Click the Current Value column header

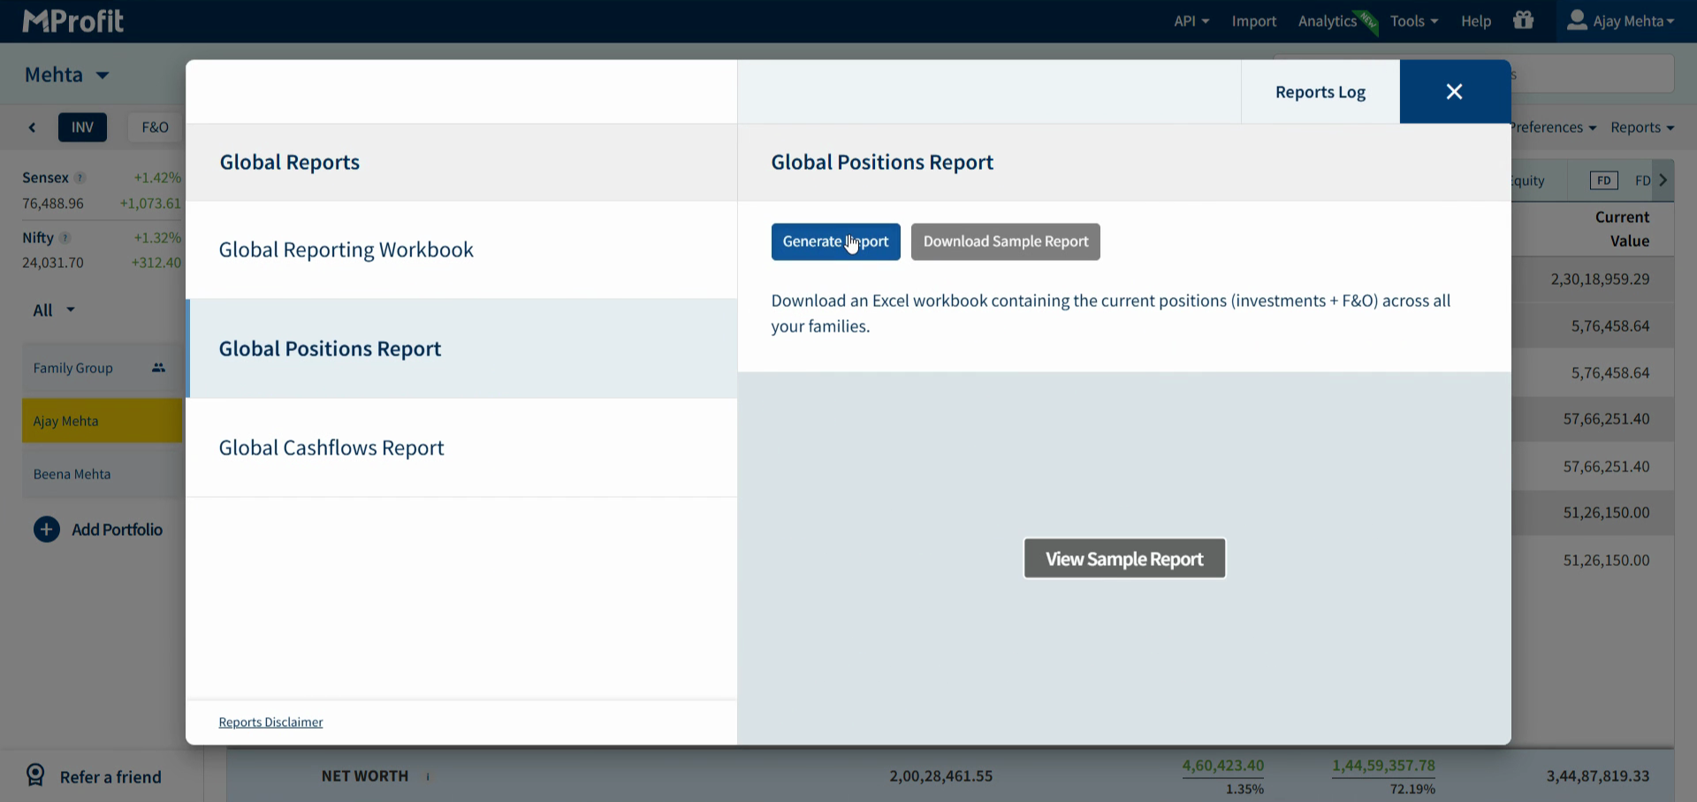1622,229
